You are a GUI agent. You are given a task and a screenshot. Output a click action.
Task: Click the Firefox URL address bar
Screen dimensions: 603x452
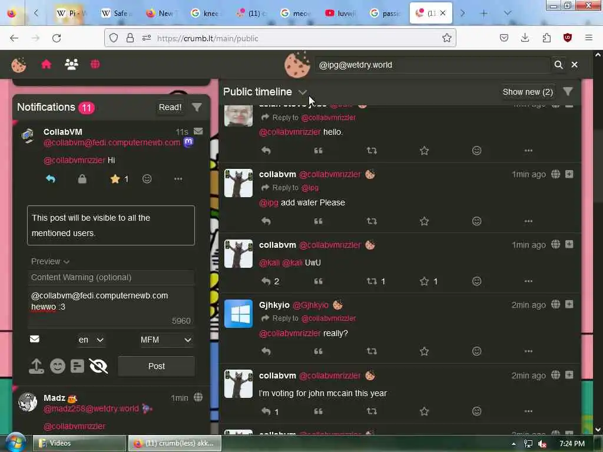[296, 38]
